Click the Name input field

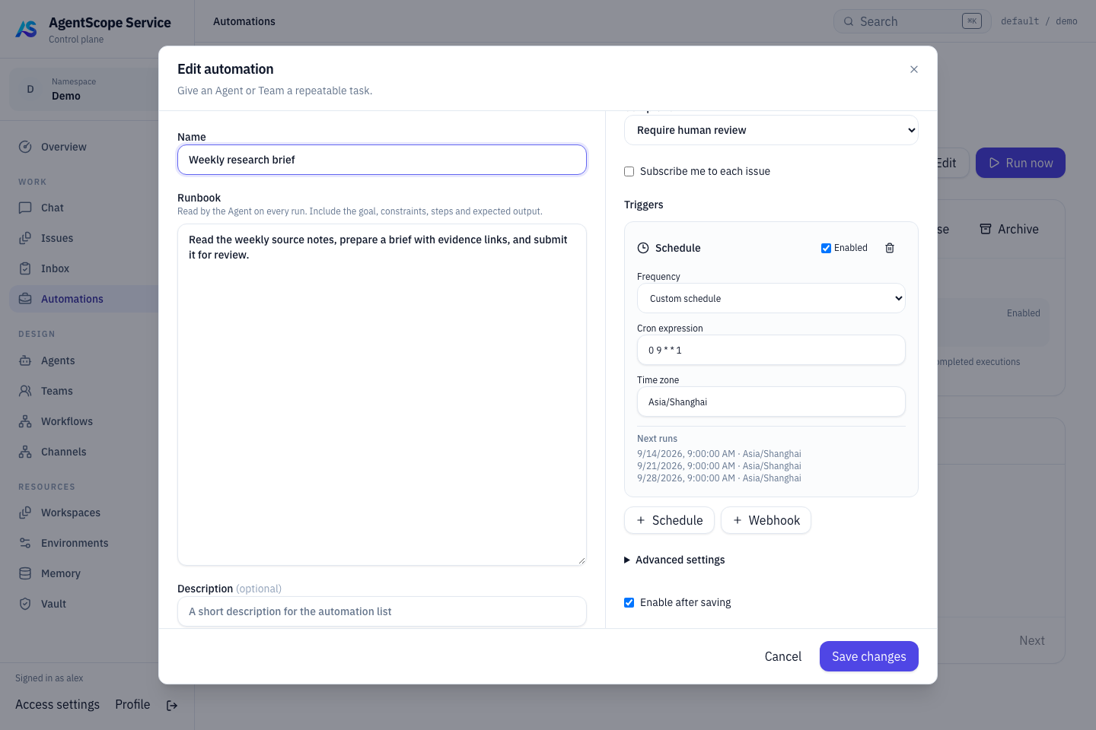[x=382, y=160]
